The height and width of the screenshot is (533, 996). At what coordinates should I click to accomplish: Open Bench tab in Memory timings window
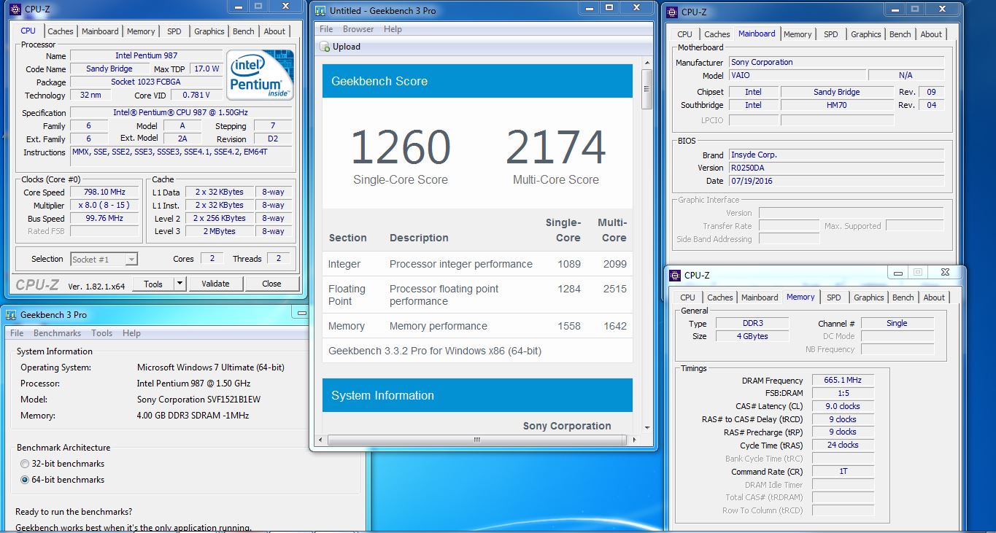click(903, 297)
